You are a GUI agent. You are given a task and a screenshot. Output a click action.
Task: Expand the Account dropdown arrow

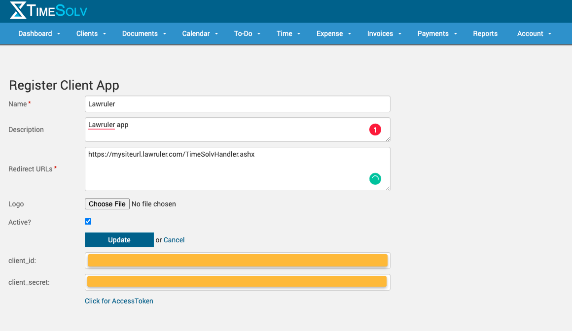tap(550, 33)
